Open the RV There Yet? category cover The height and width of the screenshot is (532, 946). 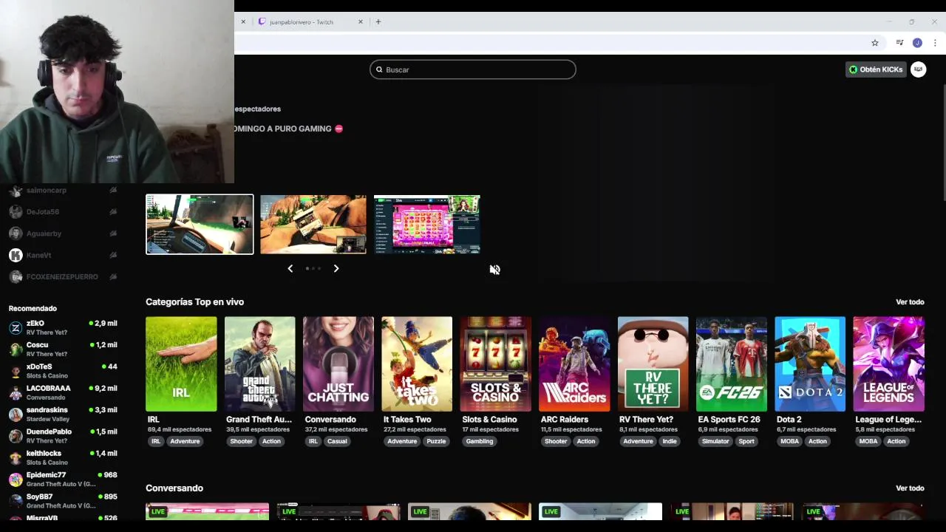coord(653,364)
